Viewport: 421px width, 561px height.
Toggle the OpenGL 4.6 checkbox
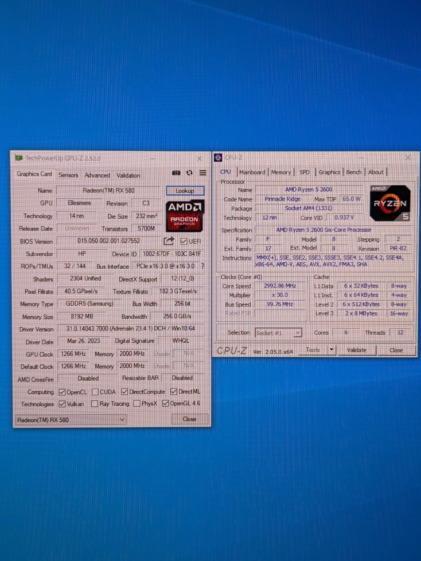165,403
